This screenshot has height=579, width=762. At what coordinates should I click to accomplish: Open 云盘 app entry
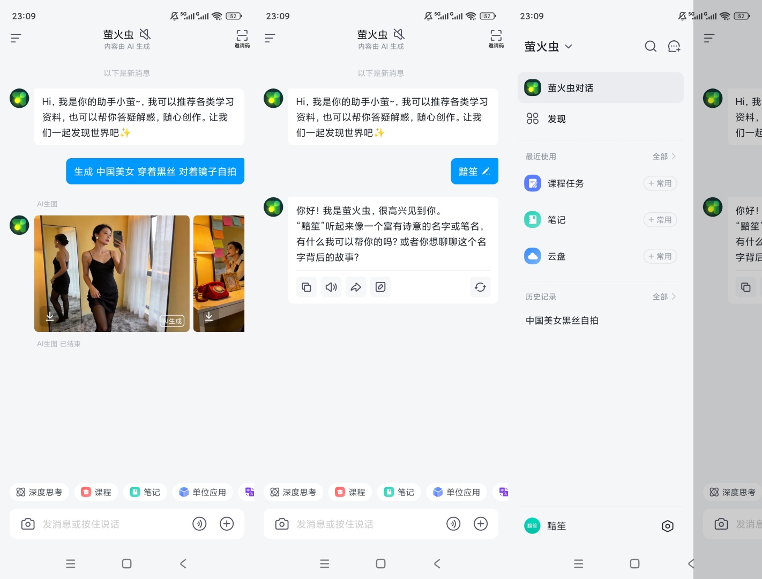(x=546, y=256)
